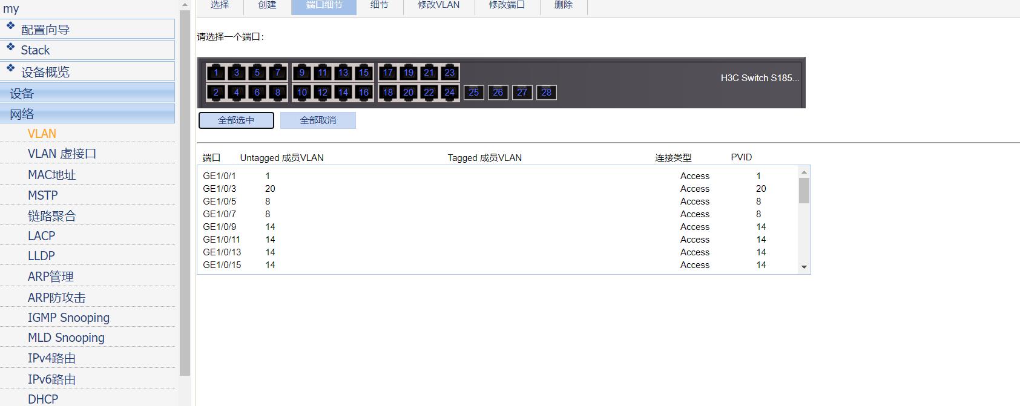Select port 4 on the switch panel
Viewport: 1020px width, 406px height.
click(237, 93)
